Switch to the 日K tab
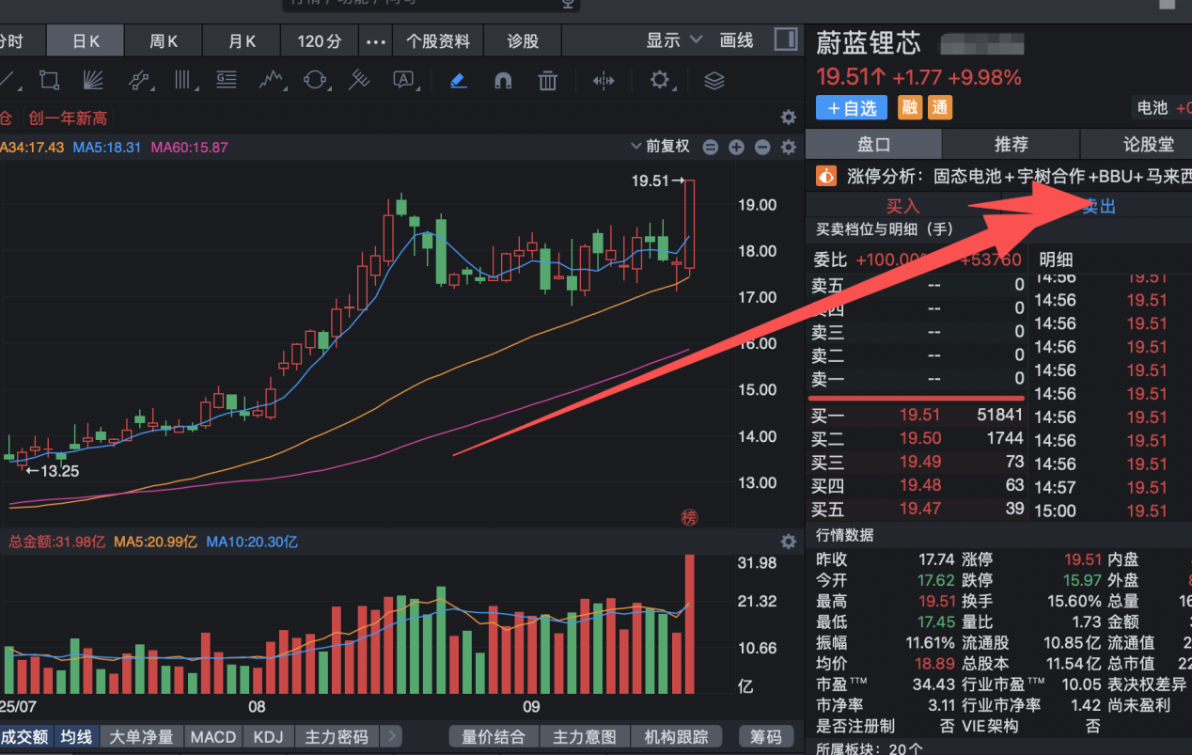 [x=86, y=41]
